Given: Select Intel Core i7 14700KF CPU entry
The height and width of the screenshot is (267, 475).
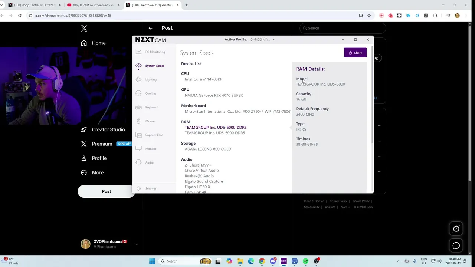Looking at the screenshot, I should [x=203, y=79].
